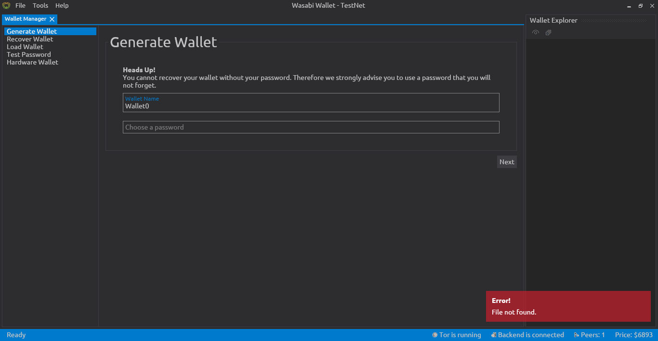Click the 'File not found.' message
658x341 pixels.
click(x=514, y=312)
